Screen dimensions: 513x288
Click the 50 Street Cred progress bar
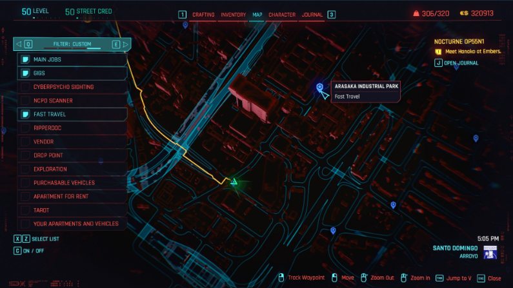[x=92, y=18]
